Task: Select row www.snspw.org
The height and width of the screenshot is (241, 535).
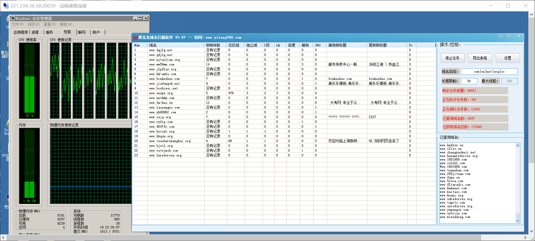Action: tap(284, 93)
